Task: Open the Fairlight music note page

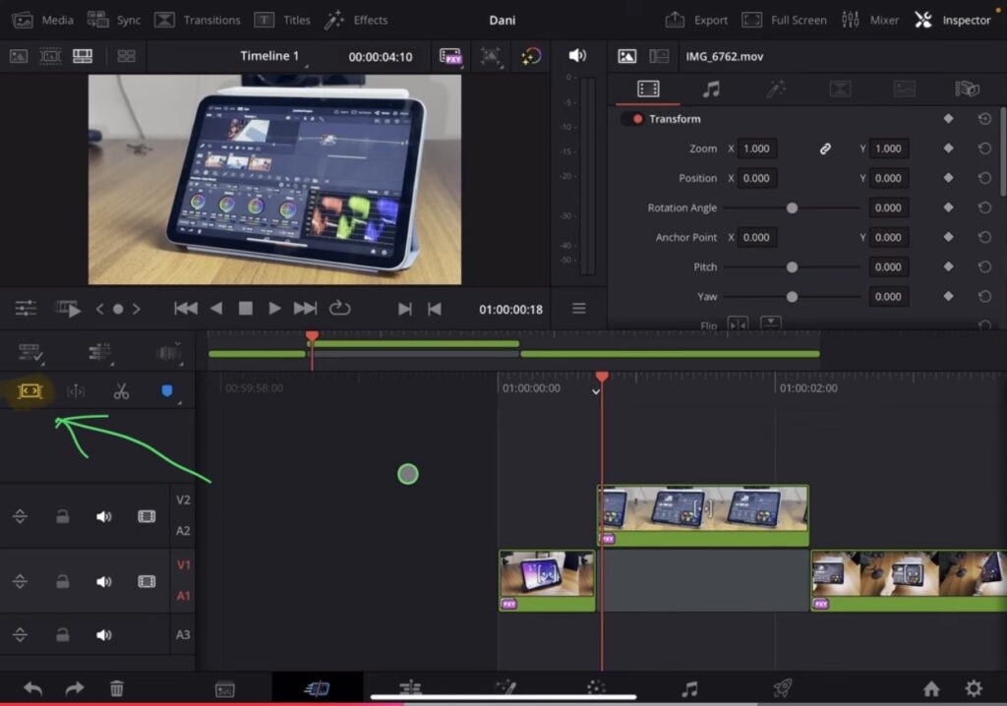Action: click(x=690, y=689)
